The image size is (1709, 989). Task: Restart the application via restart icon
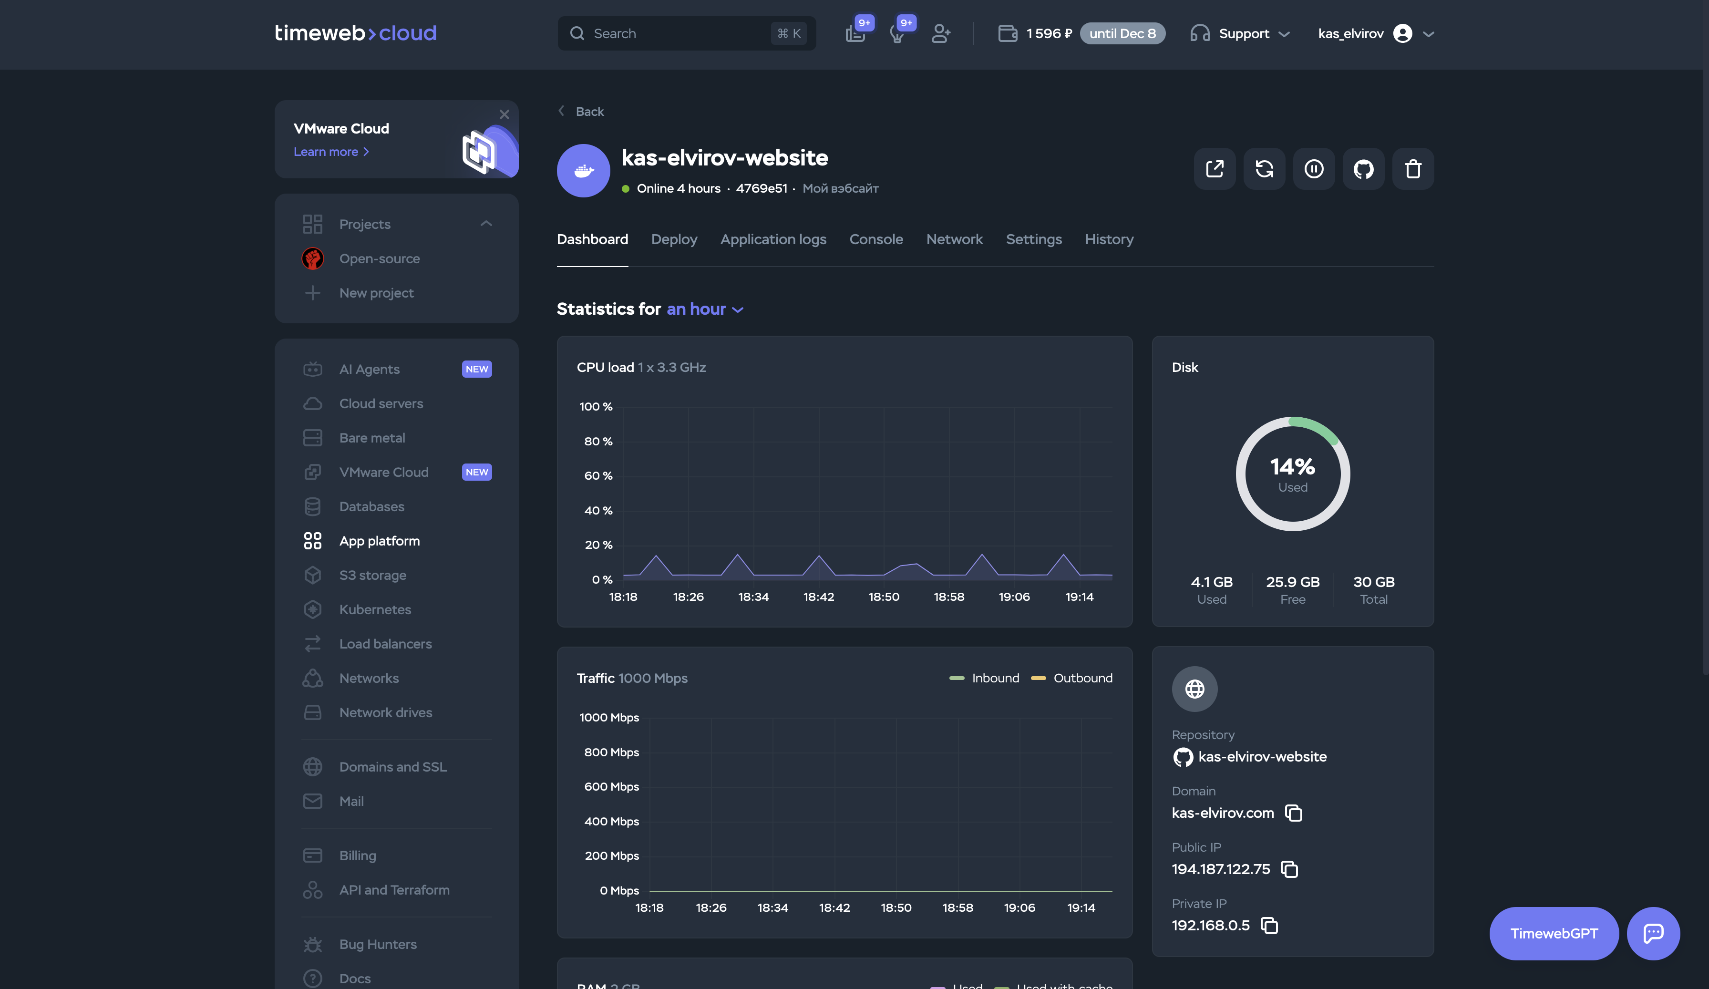coord(1264,169)
